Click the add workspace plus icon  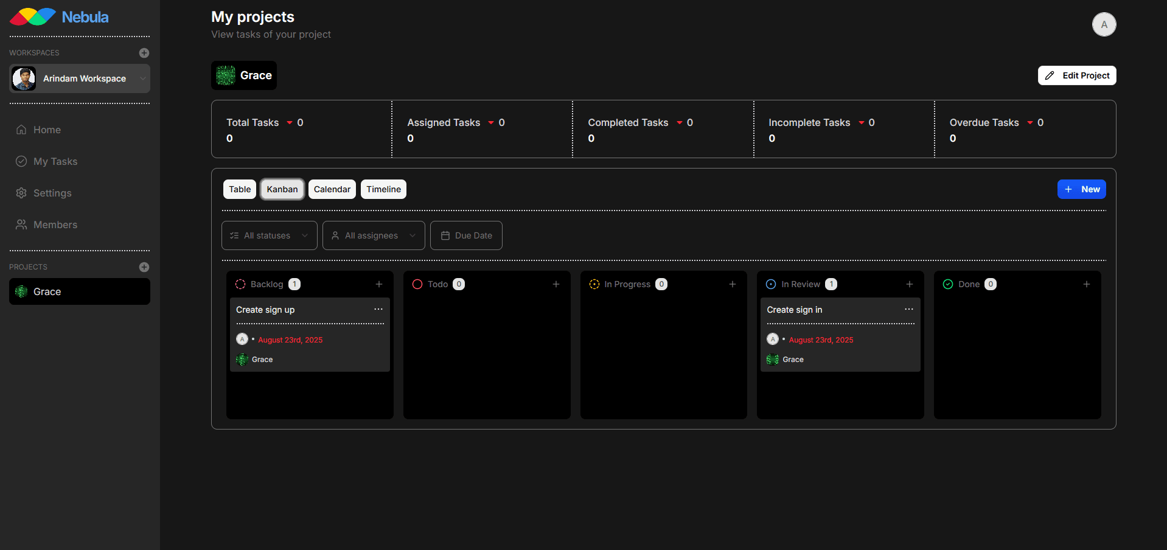[144, 53]
